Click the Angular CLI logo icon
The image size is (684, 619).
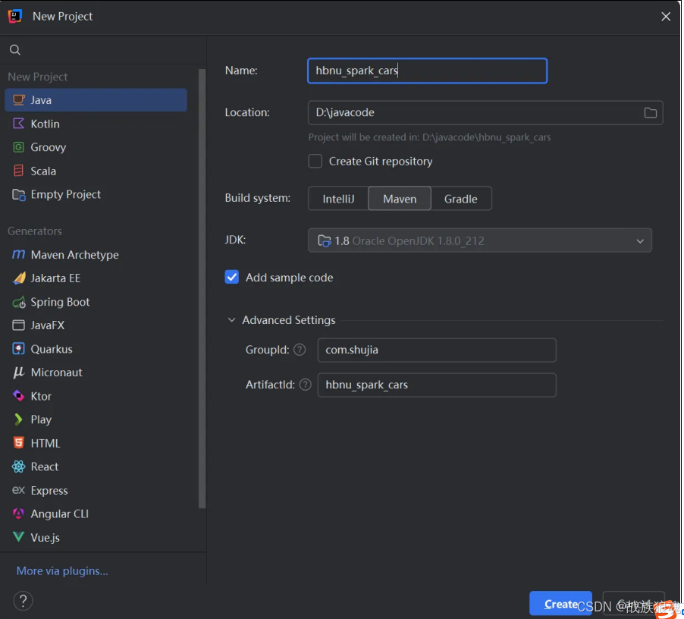point(18,514)
